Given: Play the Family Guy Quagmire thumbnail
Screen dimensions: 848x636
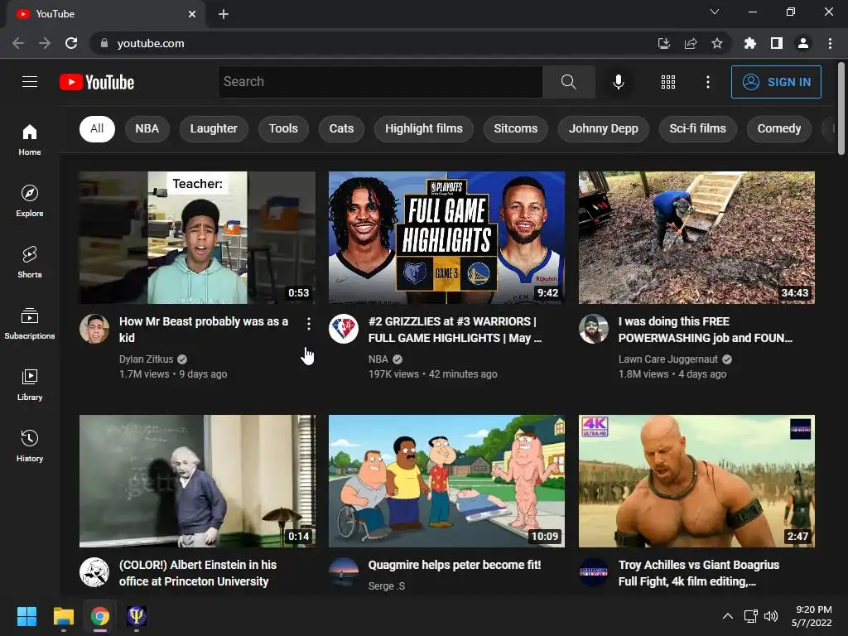Looking at the screenshot, I should tap(446, 481).
